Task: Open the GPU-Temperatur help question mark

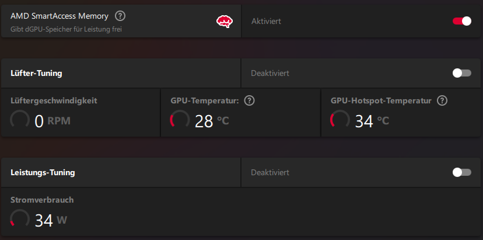Action: click(250, 100)
